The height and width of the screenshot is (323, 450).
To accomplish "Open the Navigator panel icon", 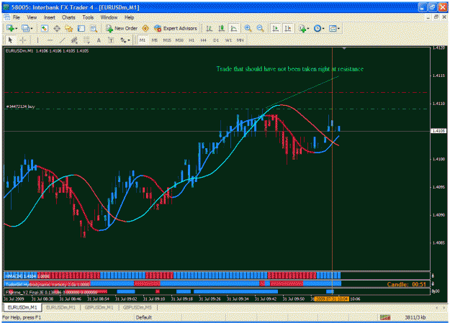I will [x=69, y=28].
